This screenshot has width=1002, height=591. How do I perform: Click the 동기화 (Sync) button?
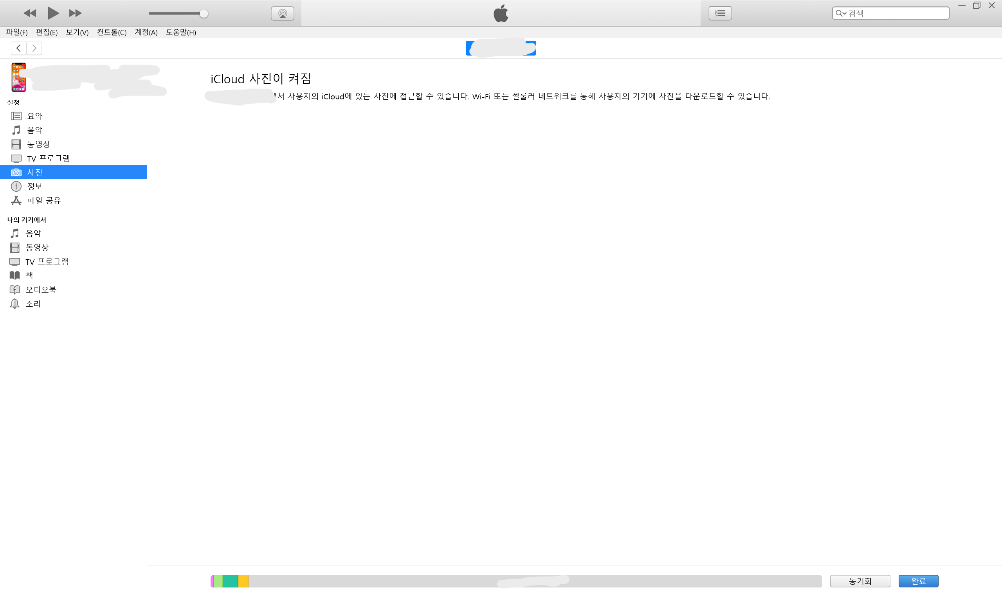(x=860, y=581)
